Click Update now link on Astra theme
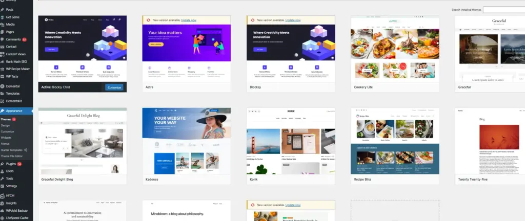This screenshot has width=525, height=221. (187, 20)
